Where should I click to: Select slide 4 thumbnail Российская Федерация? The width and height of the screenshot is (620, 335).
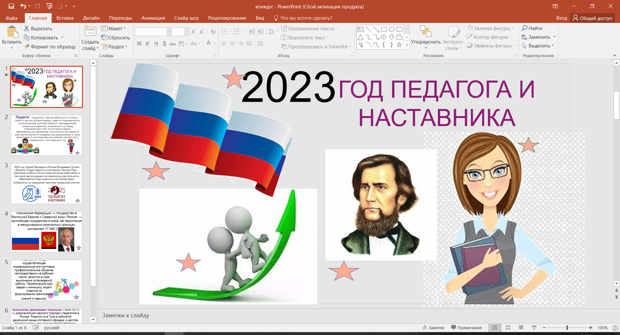(47, 231)
